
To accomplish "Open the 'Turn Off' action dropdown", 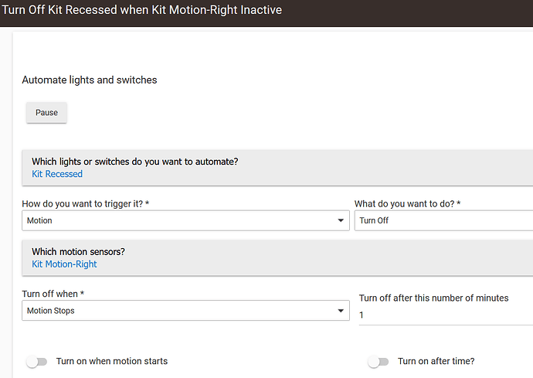I will (443, 220).
